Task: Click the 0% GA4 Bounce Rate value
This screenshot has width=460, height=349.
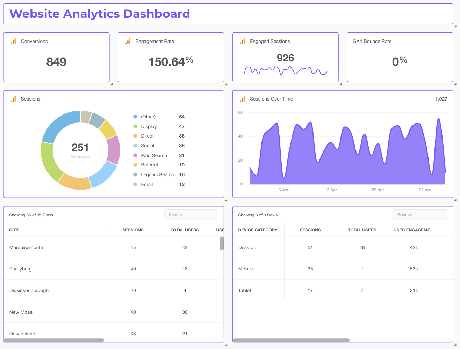Action: point(400,61)
